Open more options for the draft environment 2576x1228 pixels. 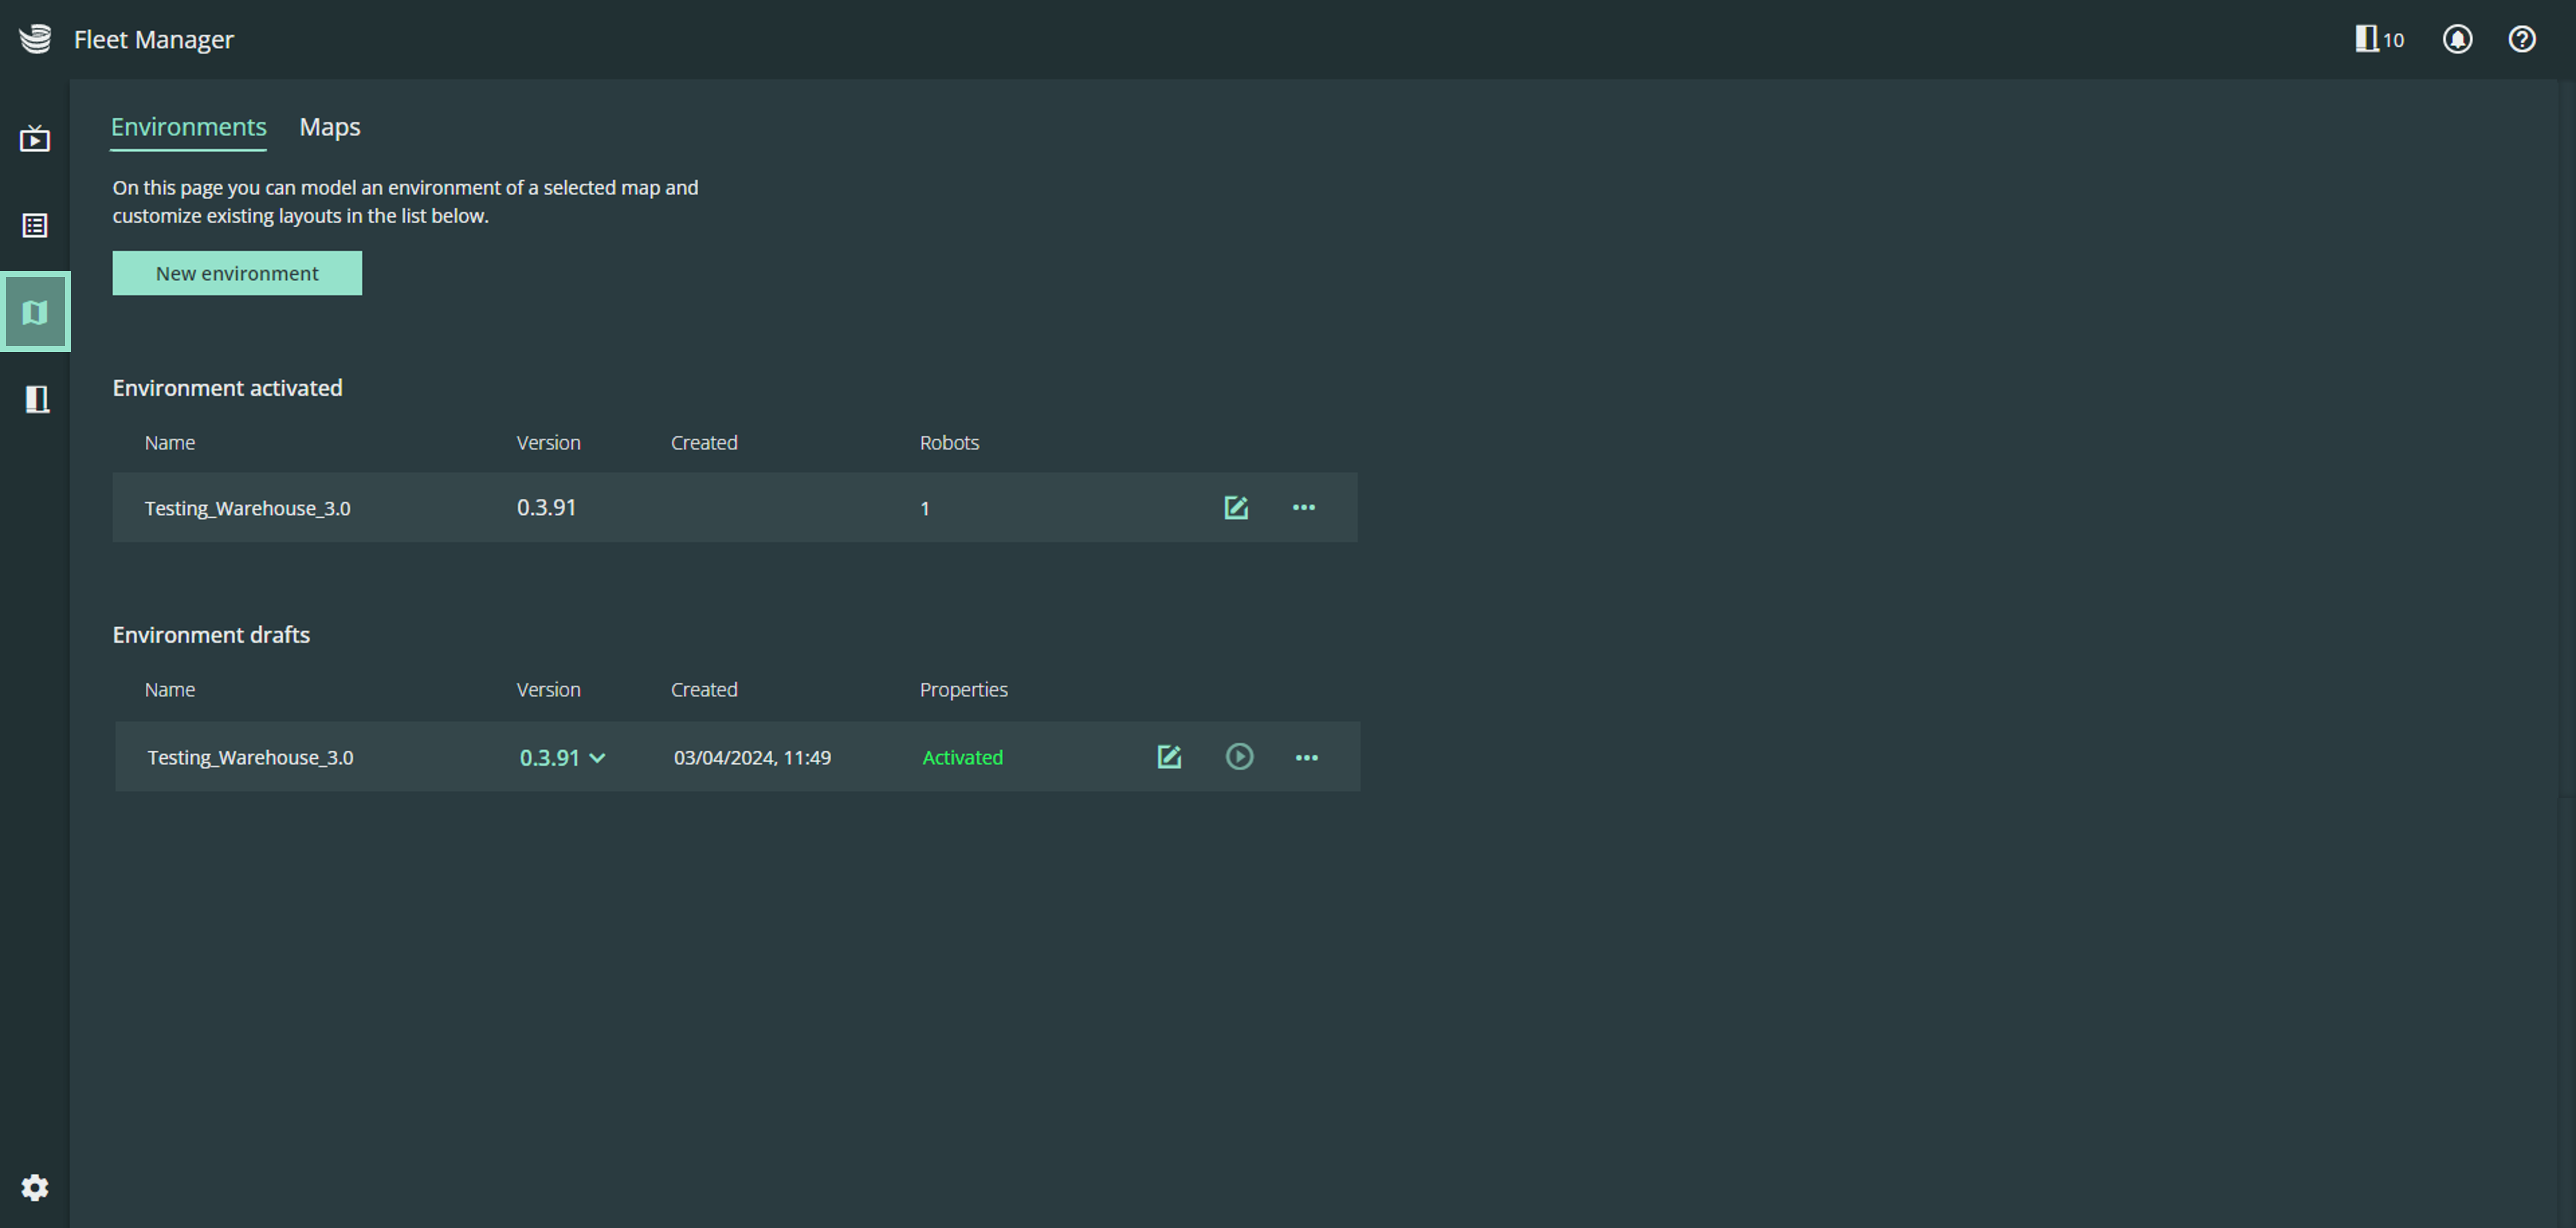pos(1306,758)
